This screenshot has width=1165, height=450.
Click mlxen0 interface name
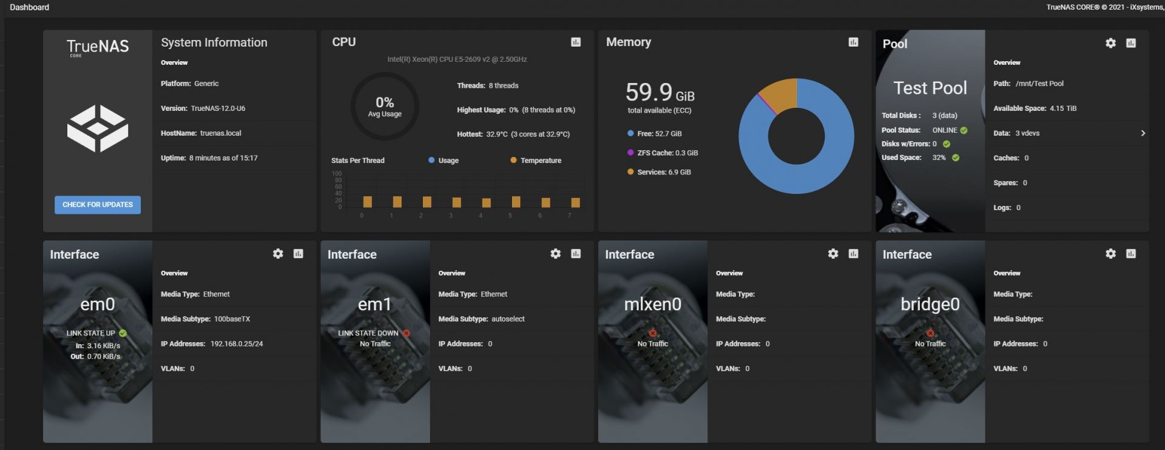653,304
